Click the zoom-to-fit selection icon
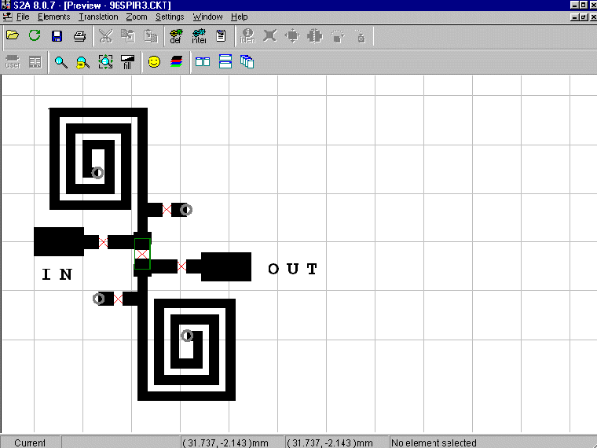This screenshot has width=597, height=448. tap(104, 62)
